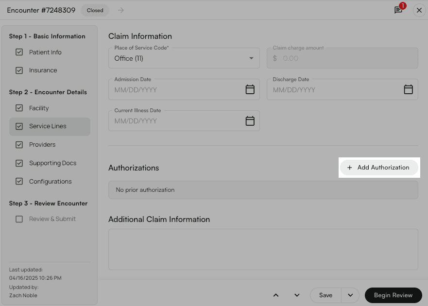Image resolution: width=428 pixels, height=306 pixels.
Task: Click the forward arrow next to Closed status
Action: (121, 10)
